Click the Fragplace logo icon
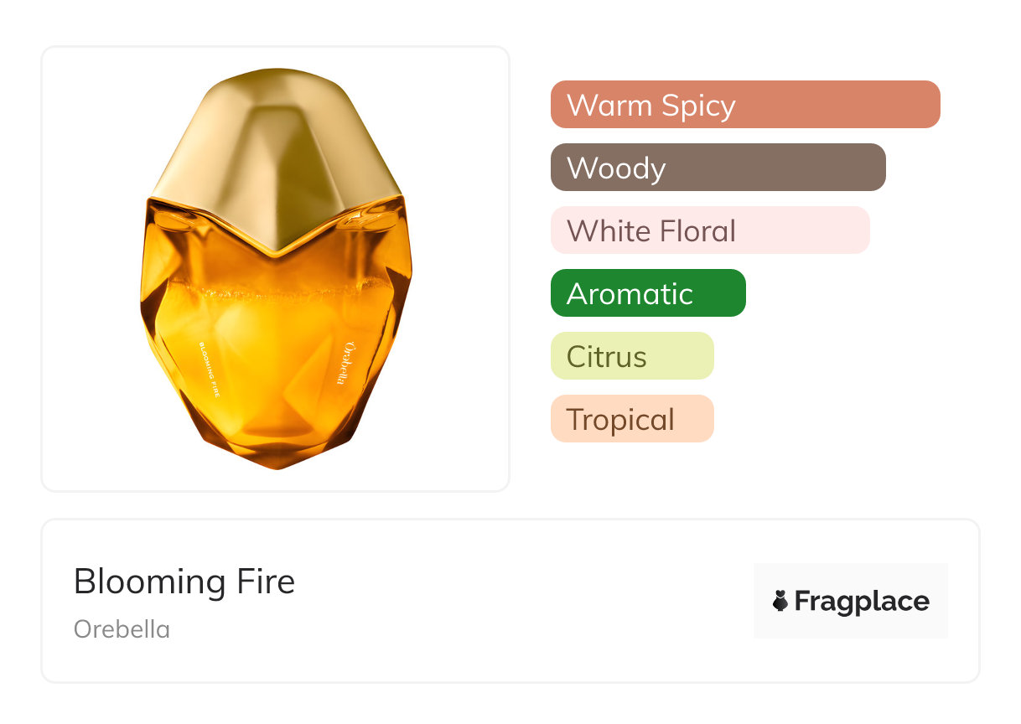1021x724 pixels. pos(780,601)
